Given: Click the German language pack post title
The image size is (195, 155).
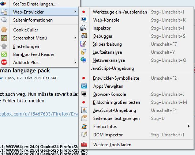Looking at the screenshot, I should click(25, 71).
